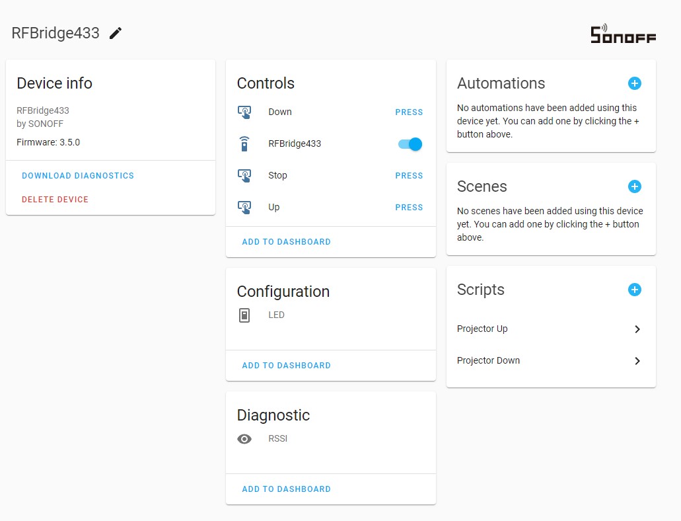Click Delete Device
The height and width of the screenshot is (521, 681).
tap(55, 200)
